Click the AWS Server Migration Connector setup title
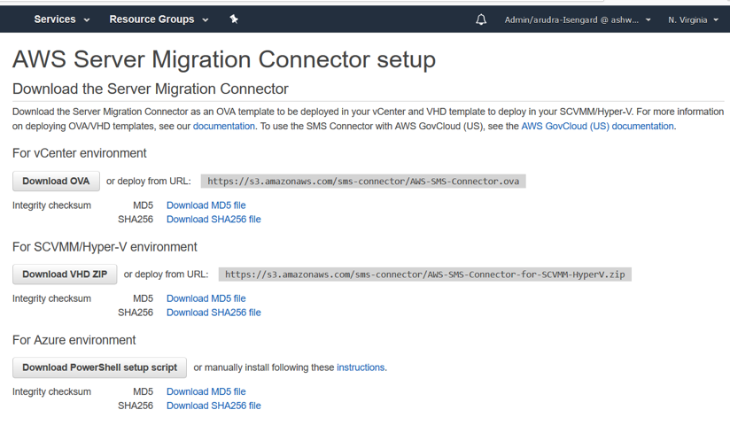This screenshot has height=433, width=730. tap(224, 59)
